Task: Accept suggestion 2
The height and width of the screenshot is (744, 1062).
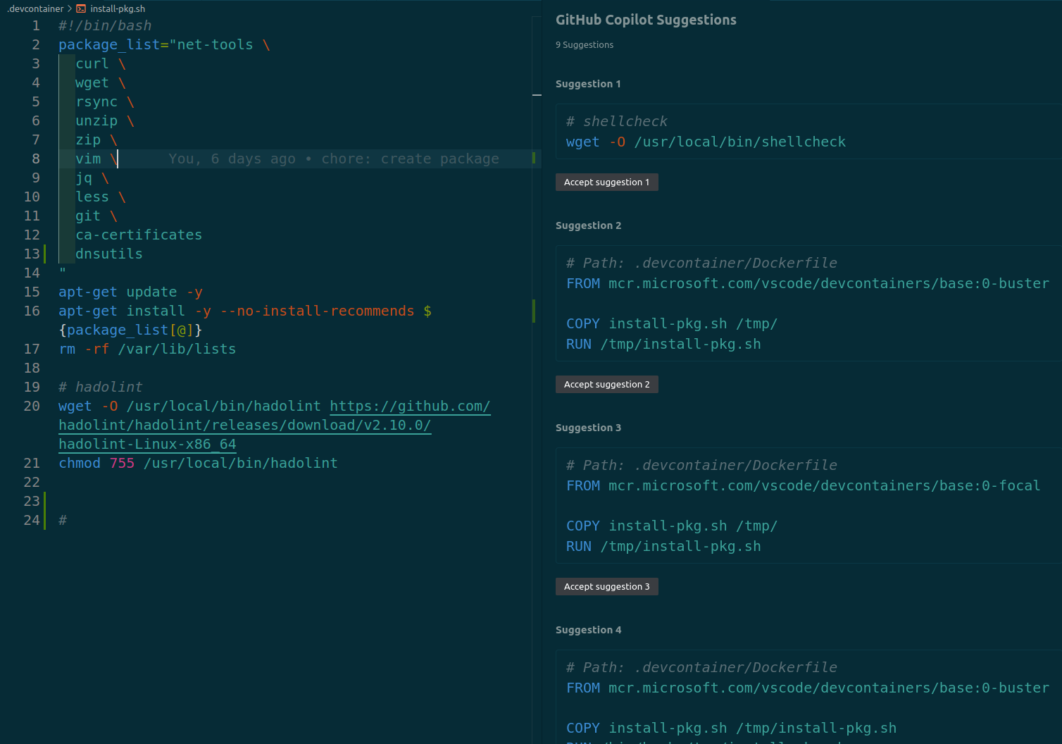Action: tap(606, 384)
